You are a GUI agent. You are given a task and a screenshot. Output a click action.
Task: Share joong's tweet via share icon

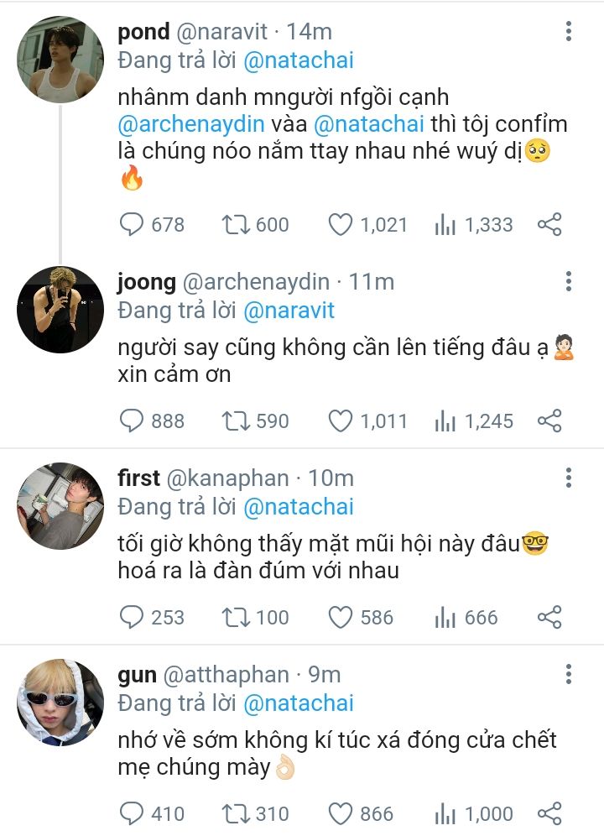tap(549, 421)
